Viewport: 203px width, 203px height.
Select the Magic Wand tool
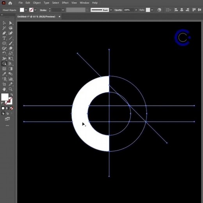tap(4, 28)
